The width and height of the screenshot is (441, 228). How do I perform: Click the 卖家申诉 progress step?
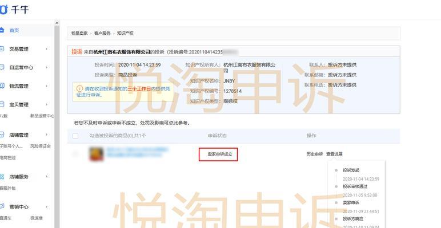tap(351, 202)
